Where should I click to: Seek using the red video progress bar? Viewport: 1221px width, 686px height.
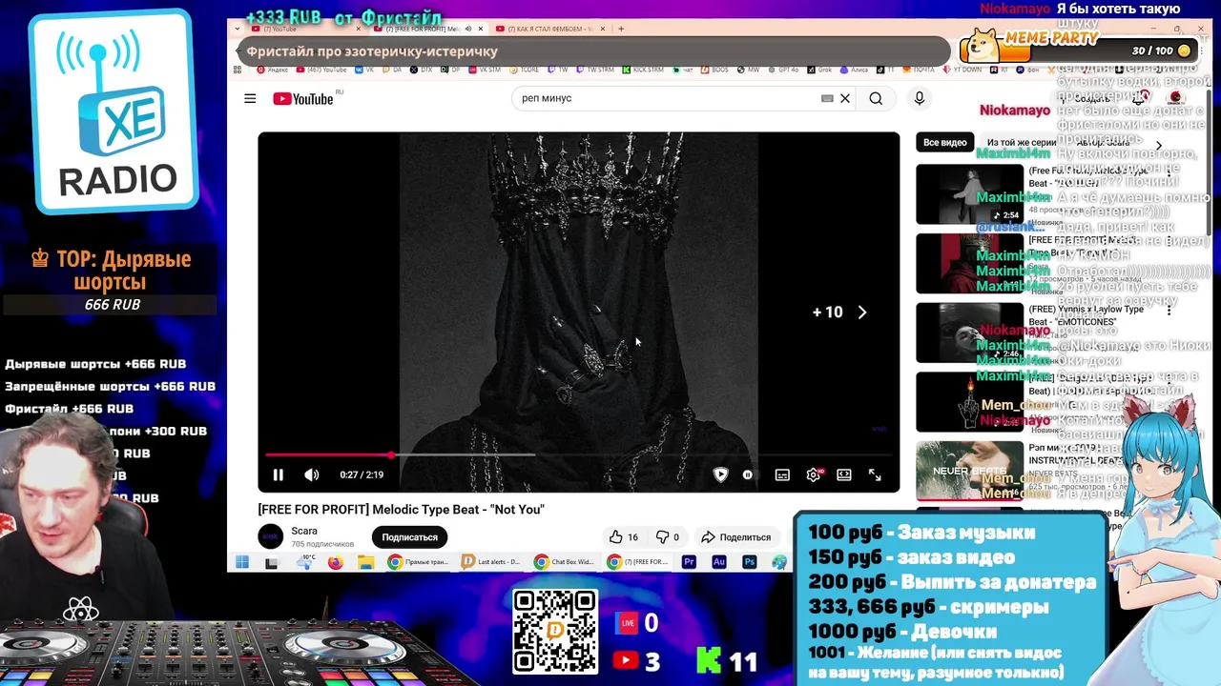pos(578,454)
